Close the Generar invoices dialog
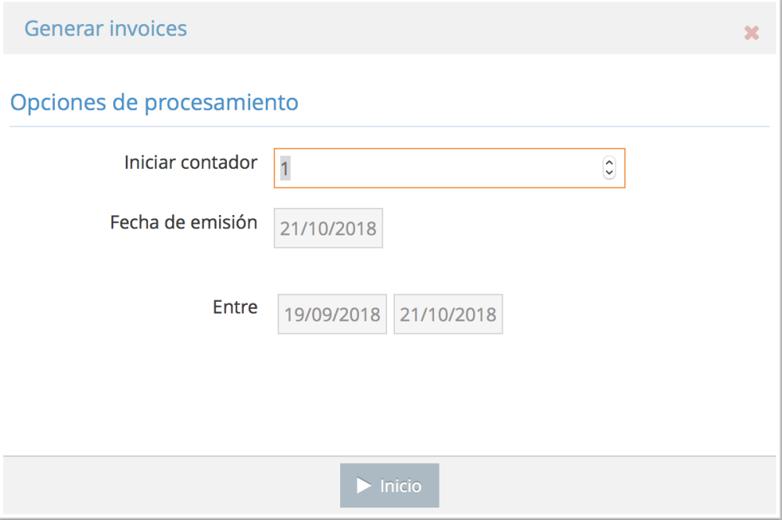 [751, 33]
